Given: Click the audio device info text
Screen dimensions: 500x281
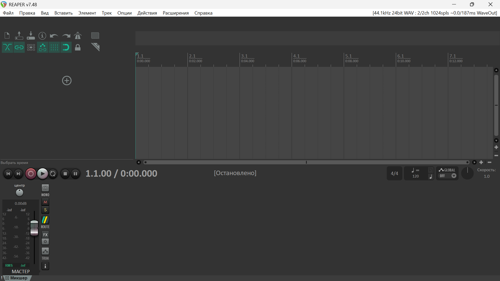Looking at the screenshot, I should coord(435,13).
